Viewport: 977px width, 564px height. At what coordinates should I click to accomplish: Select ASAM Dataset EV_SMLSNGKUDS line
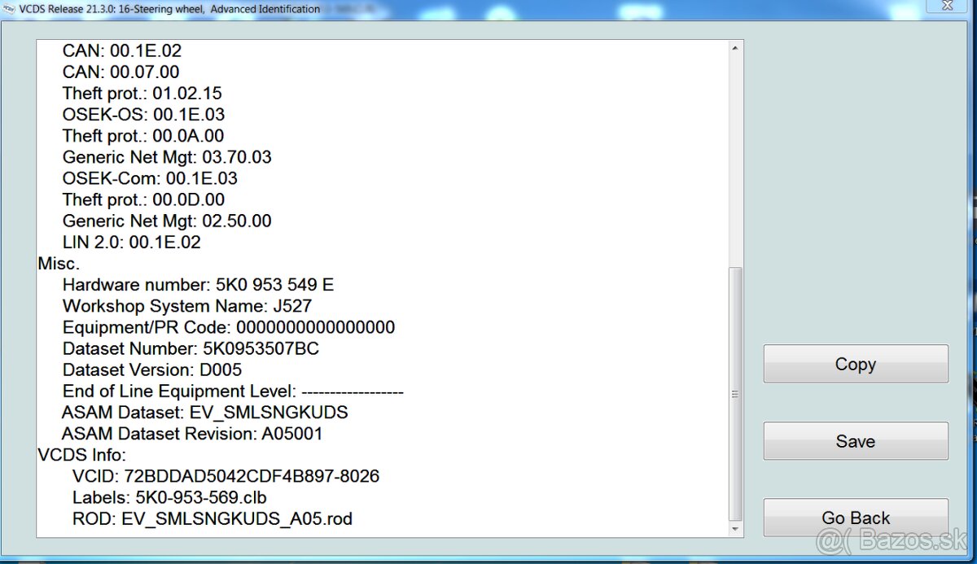click(x=204, y=413)
